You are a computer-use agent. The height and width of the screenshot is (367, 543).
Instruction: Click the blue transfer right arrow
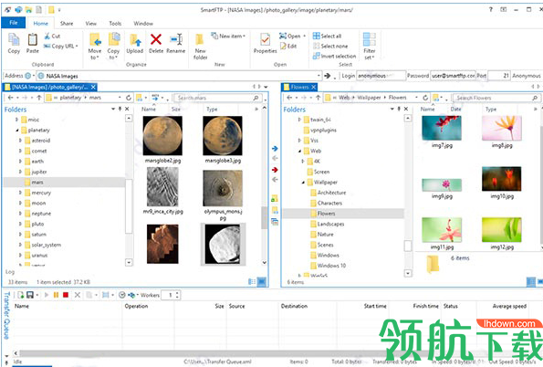click(275, 148)
